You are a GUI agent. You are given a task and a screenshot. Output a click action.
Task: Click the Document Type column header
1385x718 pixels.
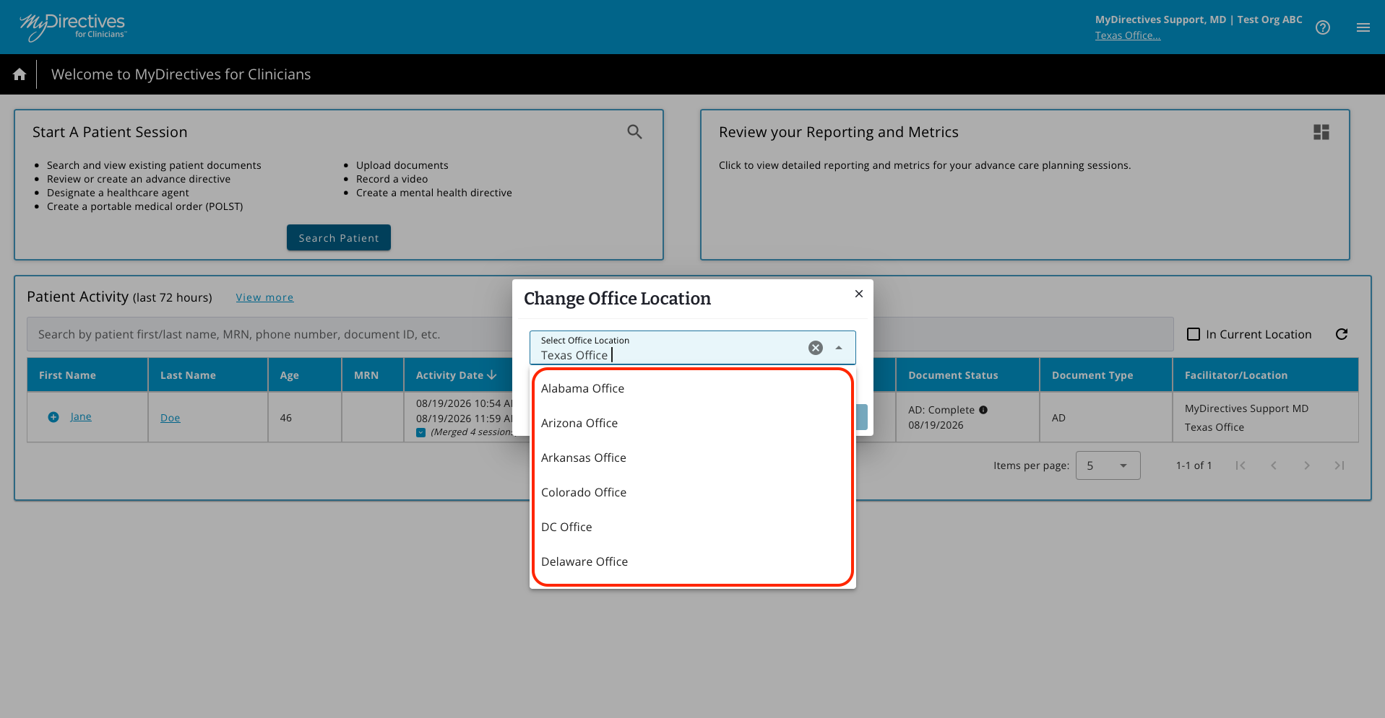tap(1106, 375)
